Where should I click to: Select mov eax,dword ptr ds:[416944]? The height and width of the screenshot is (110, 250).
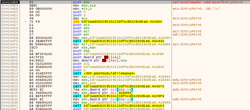103,93
